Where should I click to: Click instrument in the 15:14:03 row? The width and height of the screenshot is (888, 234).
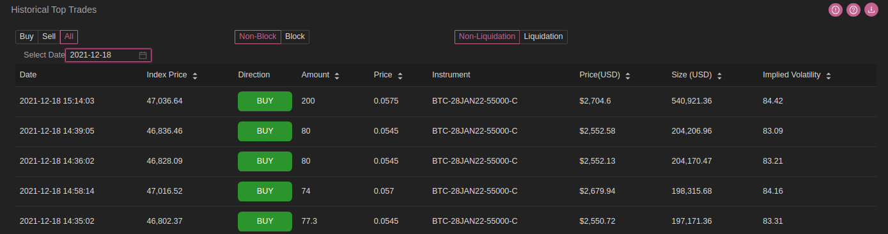click(474, 101)
